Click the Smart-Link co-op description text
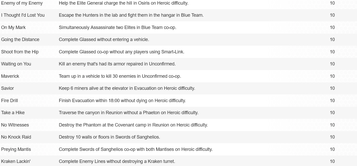Viewport: 357px width, 166px height. click(x=122, y=52)
